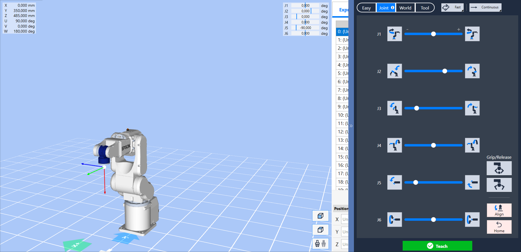Screen dimensions: 521x252
Task: Click the Position Y input field
Action: 345,232
